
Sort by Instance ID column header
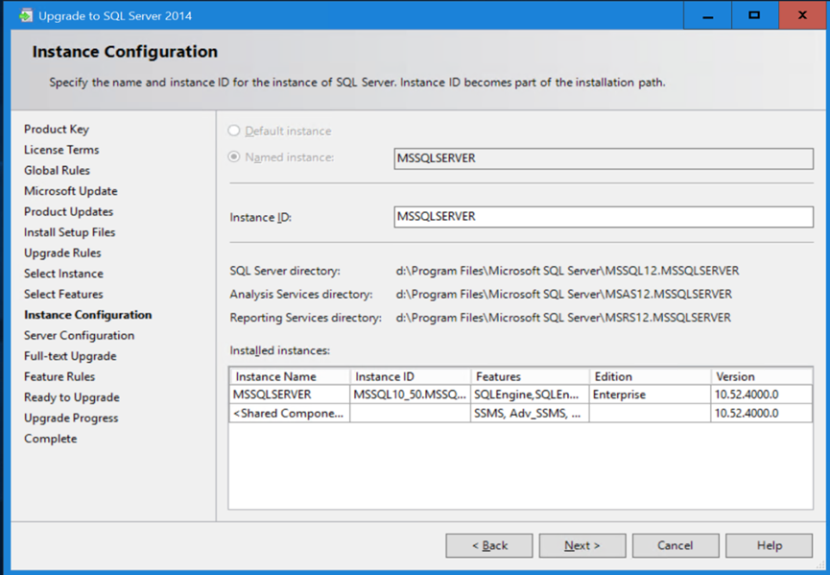tap(411, 376)
